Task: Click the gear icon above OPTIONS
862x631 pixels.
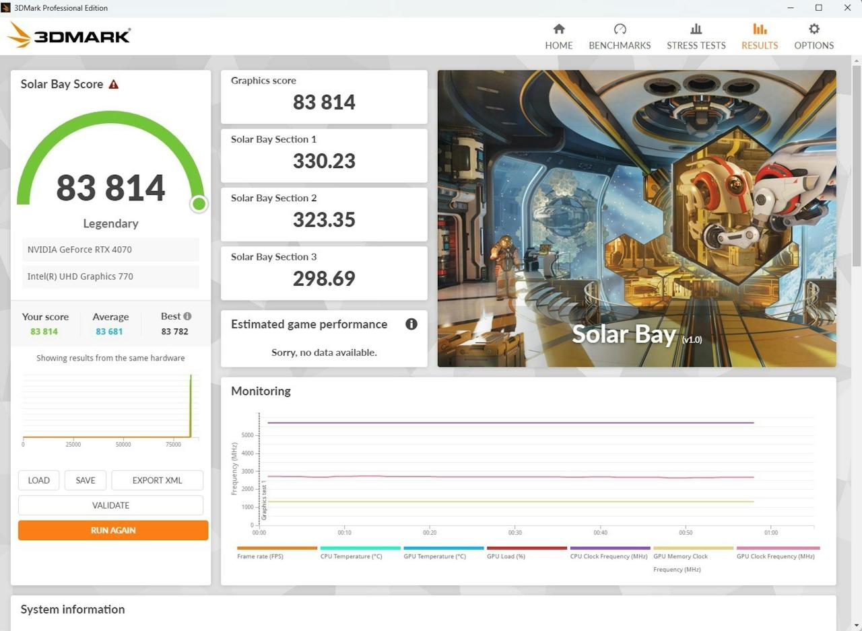Action: (814, 29)
